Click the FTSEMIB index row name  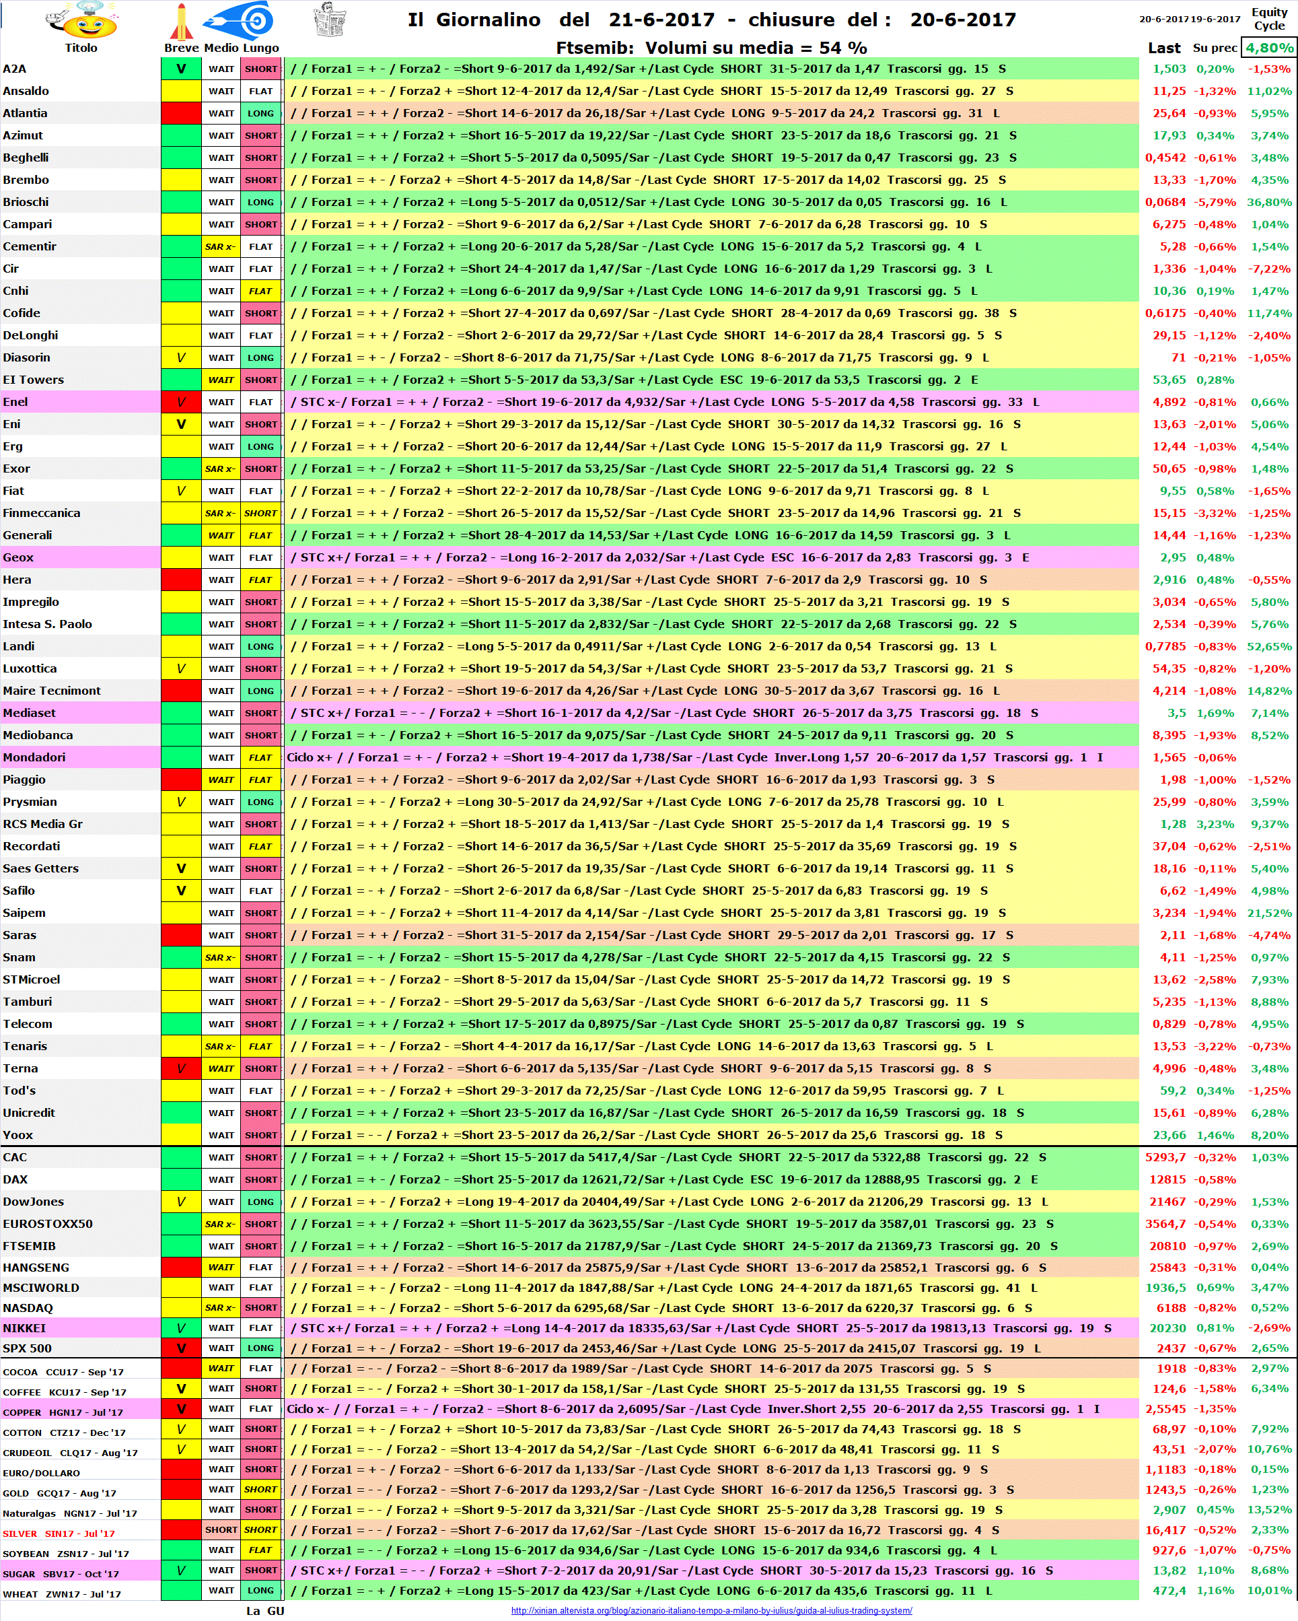click(x=30, y=1246)
